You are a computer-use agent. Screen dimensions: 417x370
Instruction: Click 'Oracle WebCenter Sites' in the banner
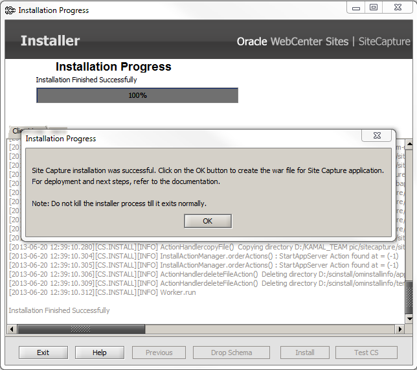[x=293, y=41]
